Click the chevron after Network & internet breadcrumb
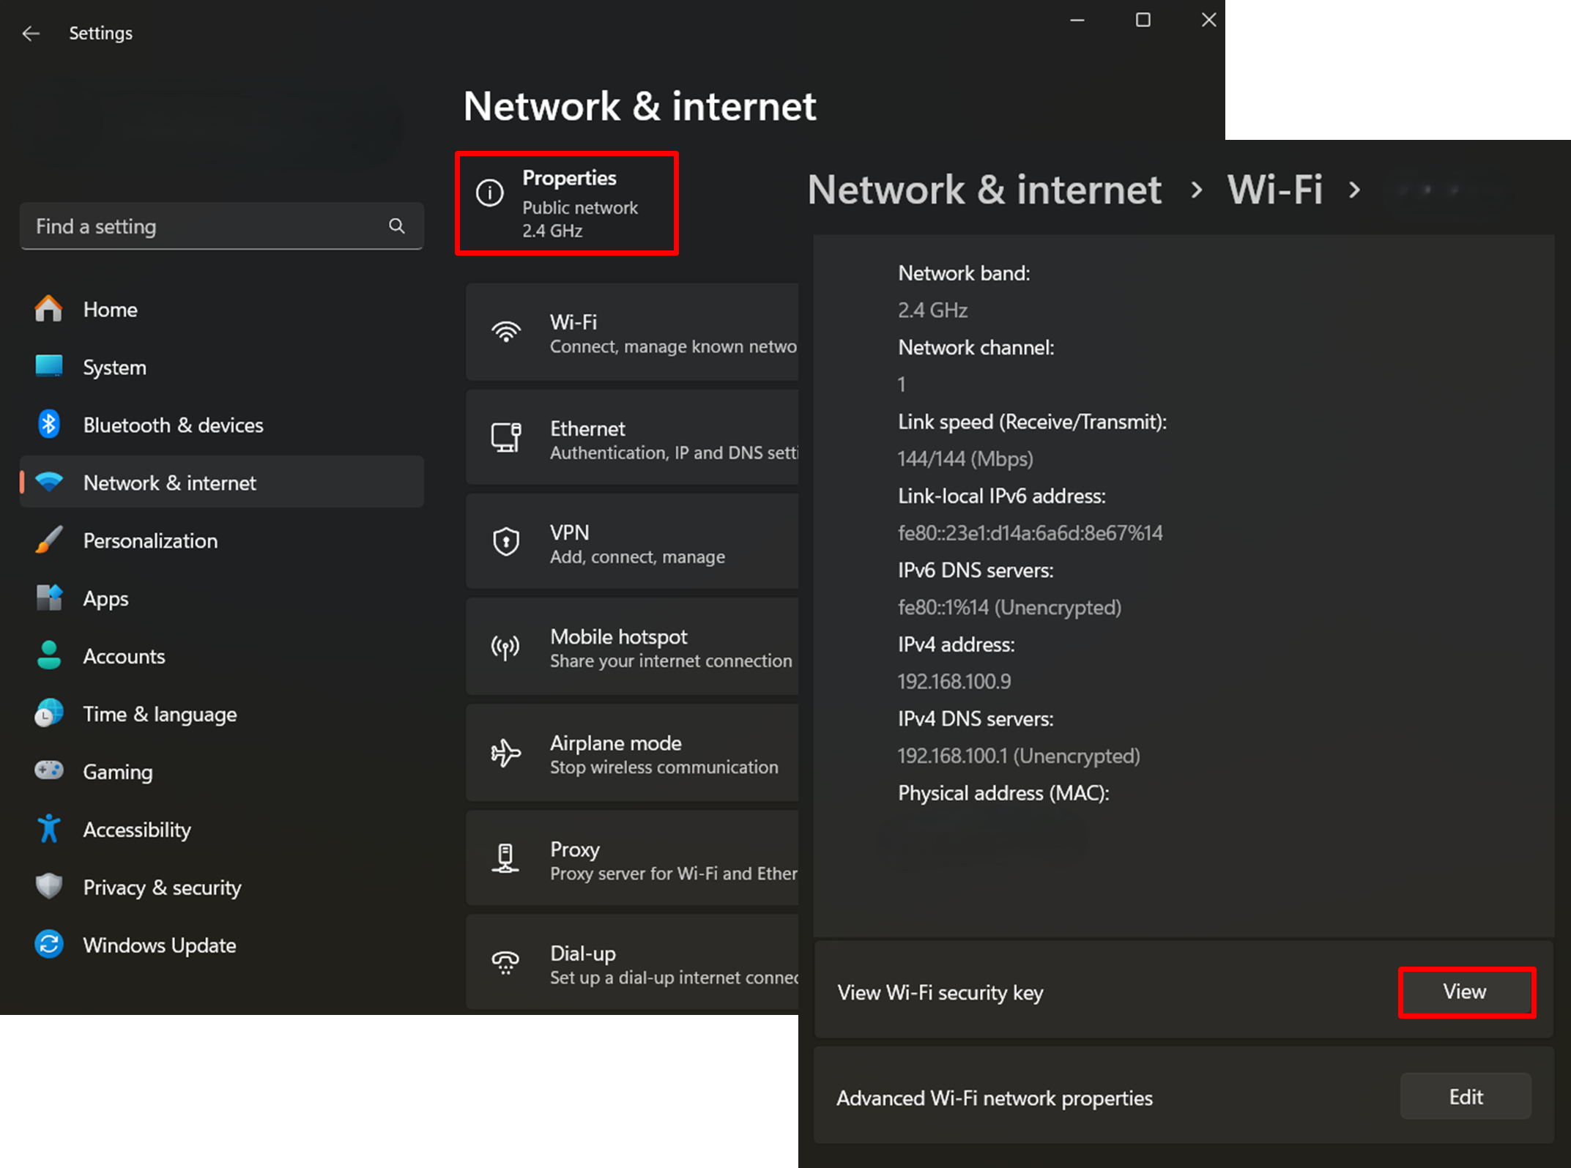Viewport: 1571px width, 1168px height. 1196,190
